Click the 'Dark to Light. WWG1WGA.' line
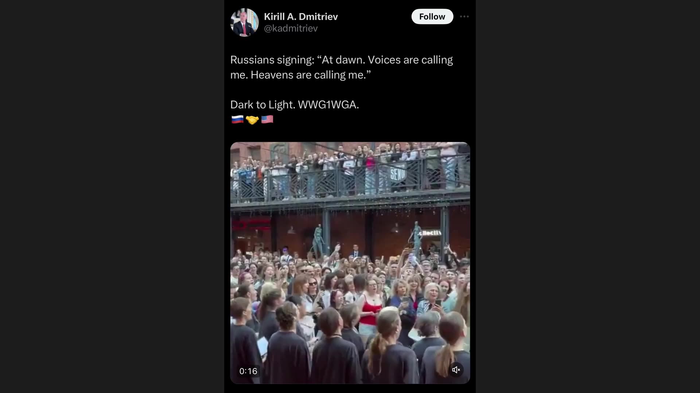Screen dimensions: 700x393 295,104
